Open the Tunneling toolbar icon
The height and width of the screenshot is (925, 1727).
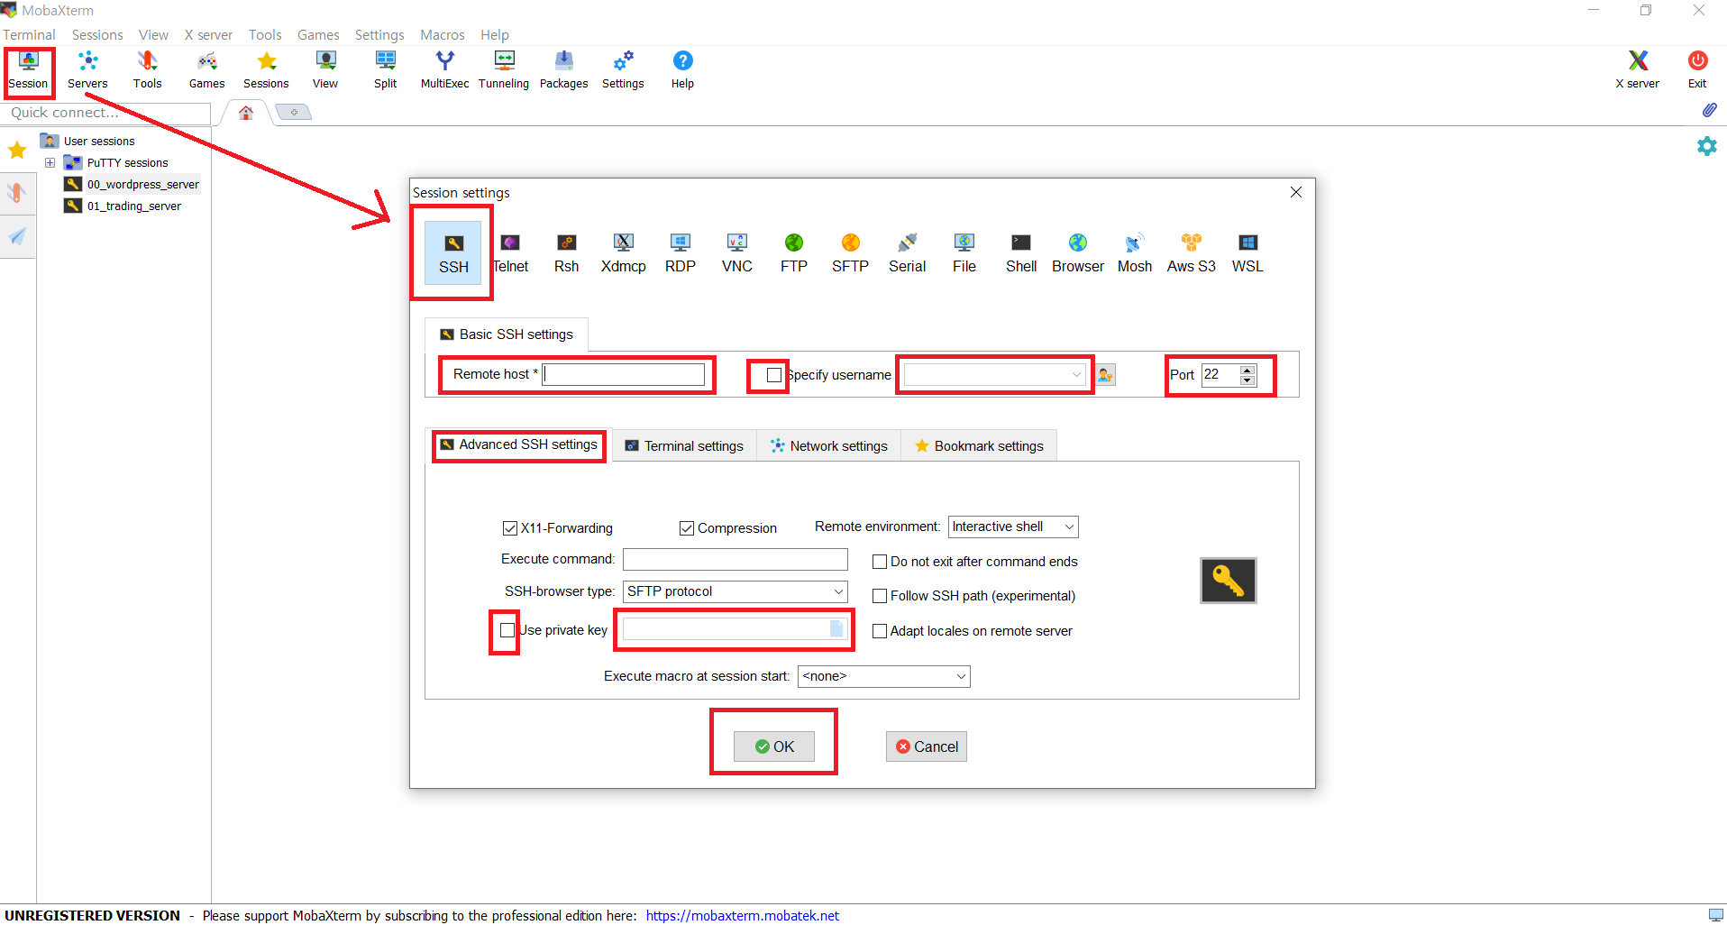point(504,70)
